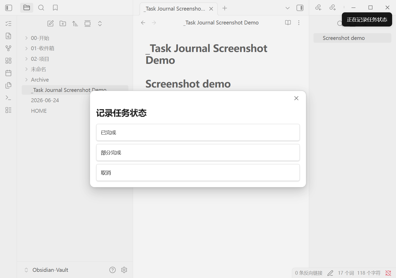Choose the 已完成 option
Viewport: 396px width, 278px height.
tap(198, 132)
